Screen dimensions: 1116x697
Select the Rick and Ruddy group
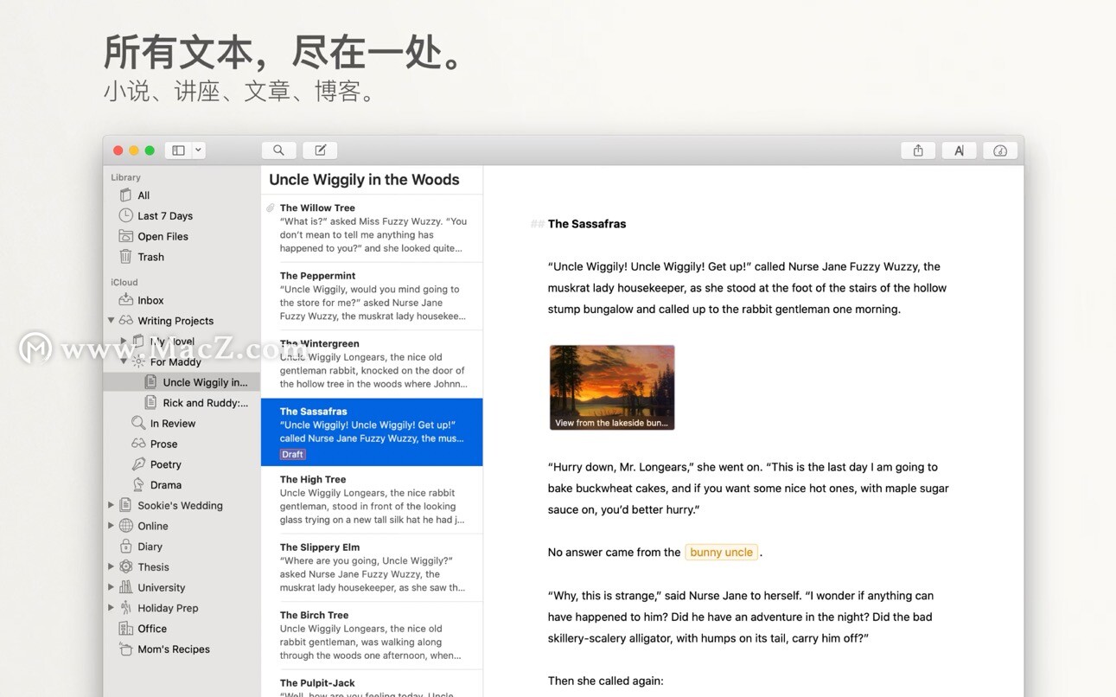tap(182, 403)
